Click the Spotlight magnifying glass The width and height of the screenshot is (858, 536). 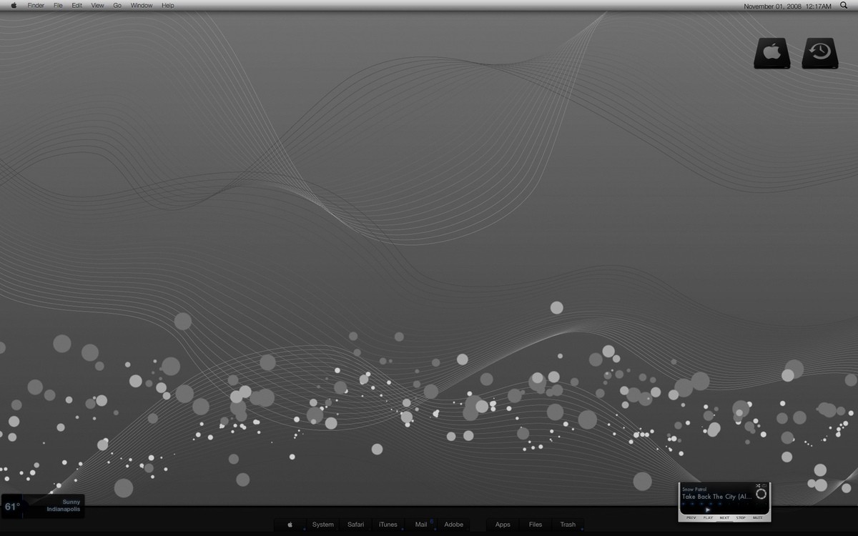[844, 6]
